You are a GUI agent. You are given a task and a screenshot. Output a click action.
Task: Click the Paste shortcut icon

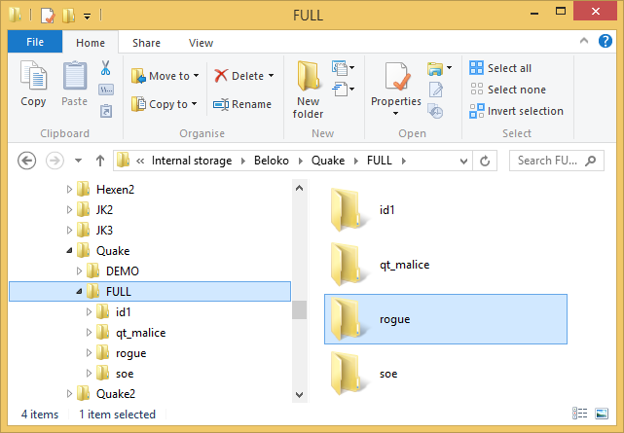pos(106,110)
